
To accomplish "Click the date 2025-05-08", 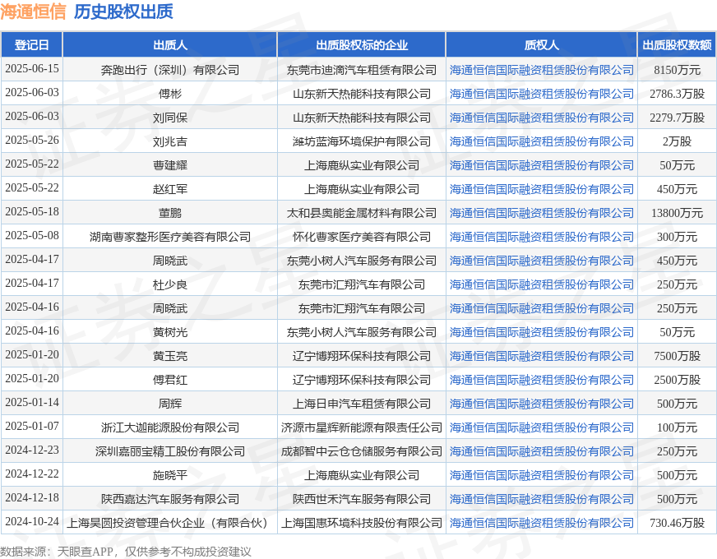I will pyautogui.click(x=32, y=235).
